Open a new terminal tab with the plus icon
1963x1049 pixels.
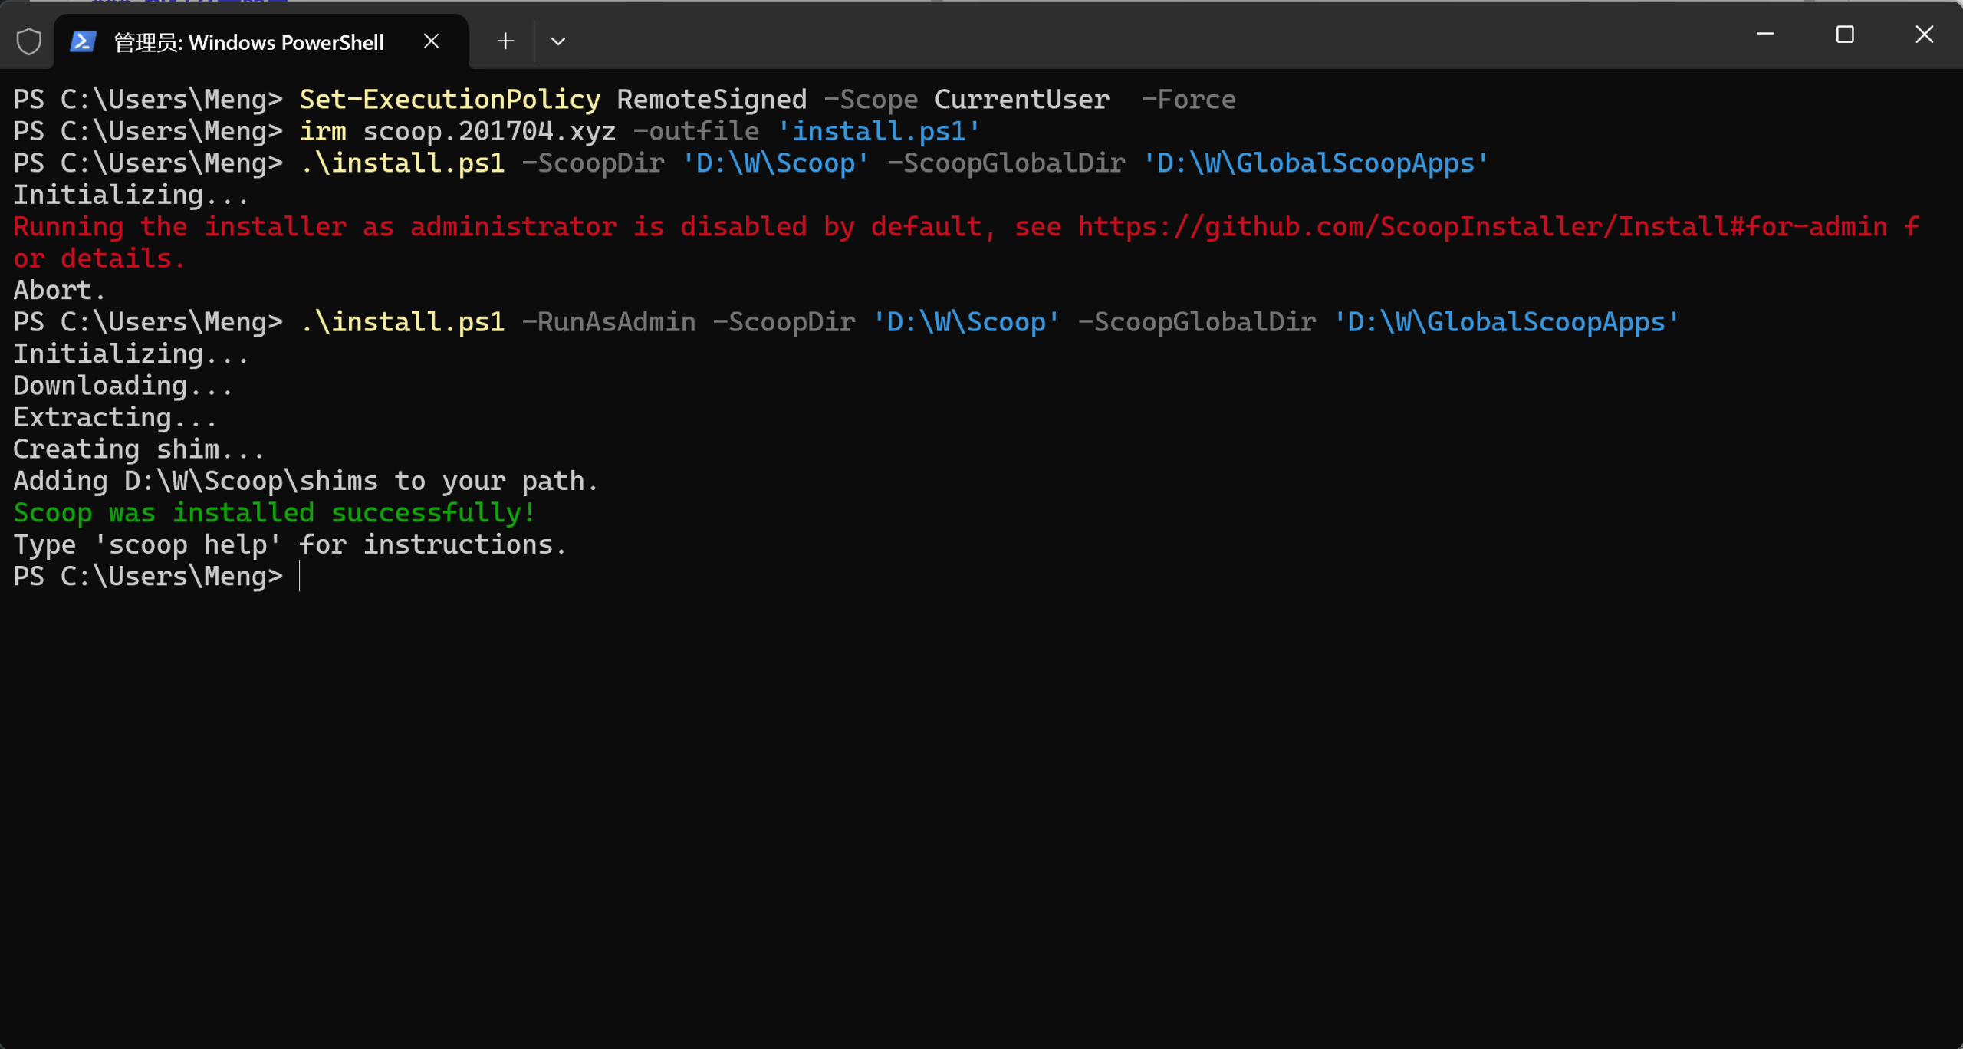505,41
